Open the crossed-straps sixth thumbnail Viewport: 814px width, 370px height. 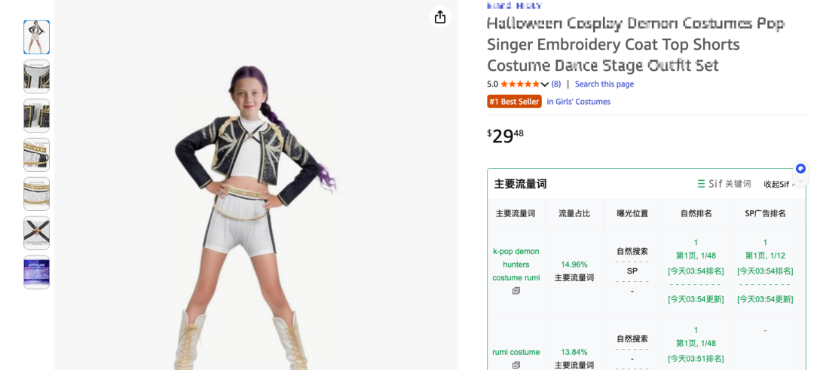pyautogui.click(x=36, y=233)
